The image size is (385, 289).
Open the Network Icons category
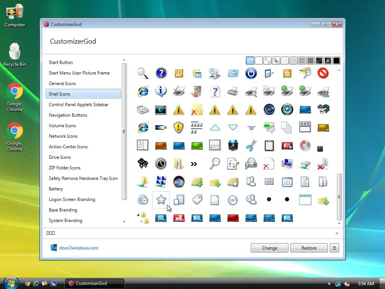point(83,136)
